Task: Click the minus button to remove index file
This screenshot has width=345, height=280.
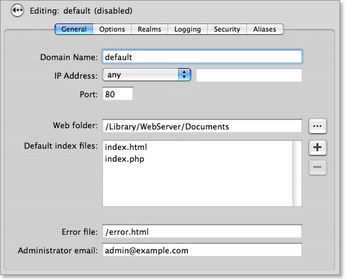Action: [317, 167]
